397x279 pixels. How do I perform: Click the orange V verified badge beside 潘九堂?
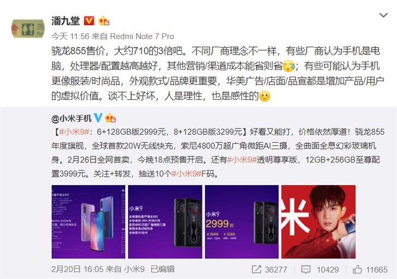coord(88,21)
